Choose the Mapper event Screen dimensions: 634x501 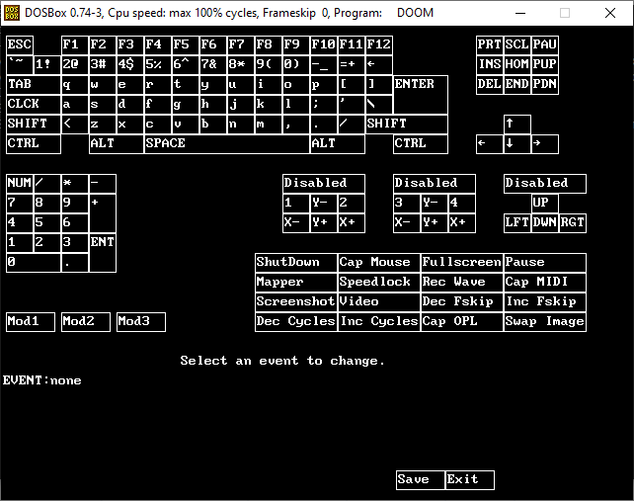[x=296, y=283]
